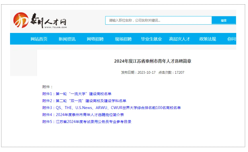Open the 高层次人才 navigation tab
The width and height of the screenshot is (248, 152).
pos(179,39)
